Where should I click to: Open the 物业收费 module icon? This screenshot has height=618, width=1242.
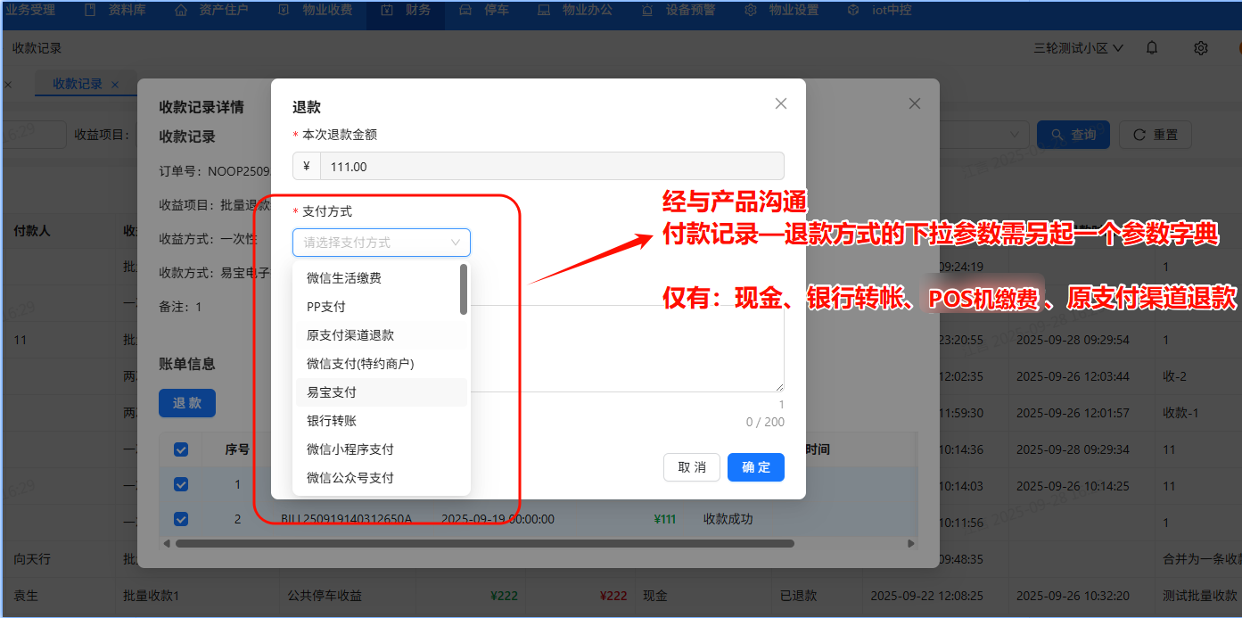click(x=285, y=12)
